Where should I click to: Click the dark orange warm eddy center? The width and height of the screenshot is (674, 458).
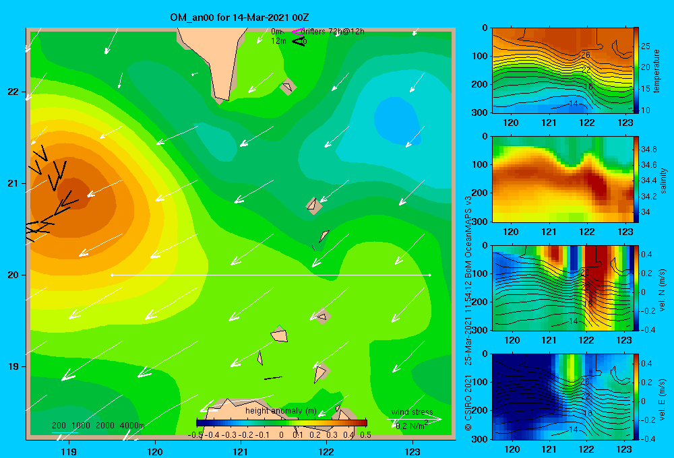(74, 194)
